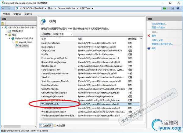Open the 帮助(H) menu

pos(28,14)
